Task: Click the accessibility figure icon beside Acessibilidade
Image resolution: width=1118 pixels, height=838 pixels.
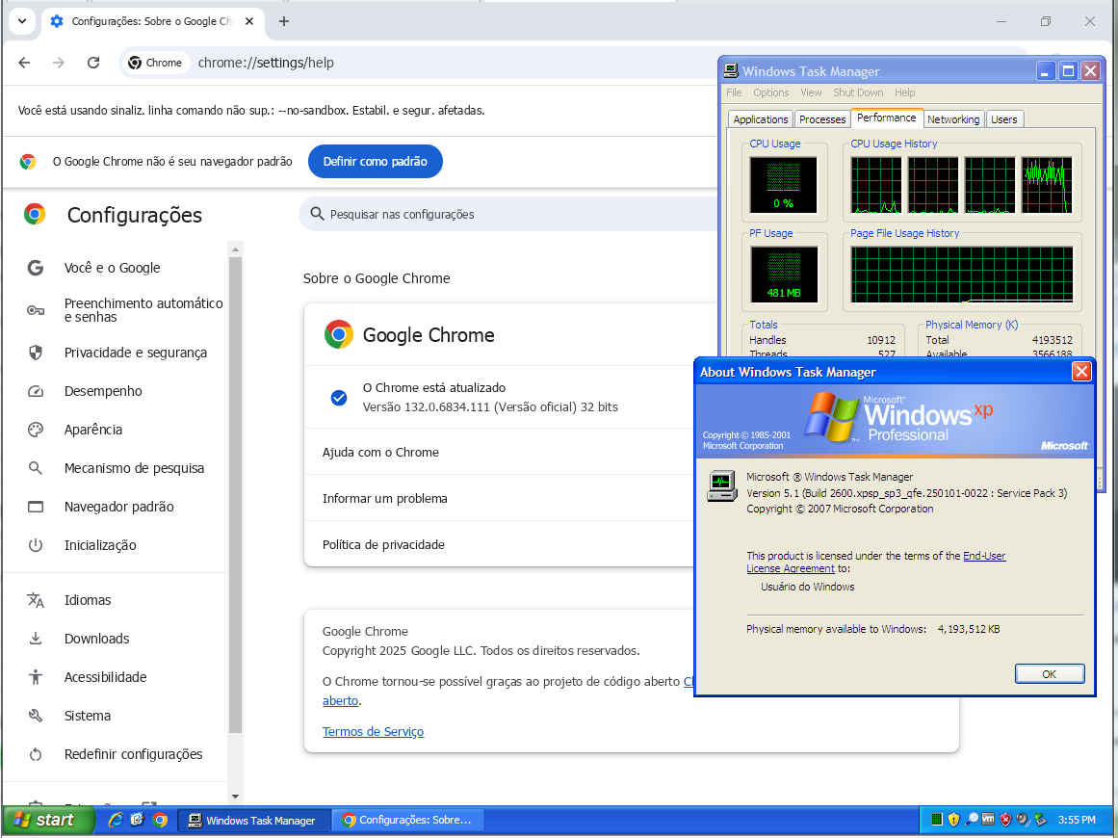Action: pyautogui.click(x=36, y=677)
